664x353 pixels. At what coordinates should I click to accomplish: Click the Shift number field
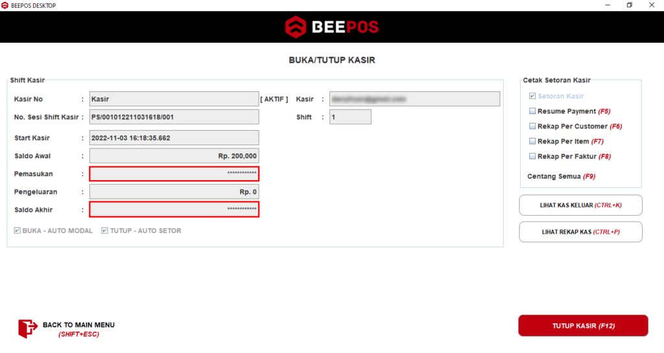350,117
